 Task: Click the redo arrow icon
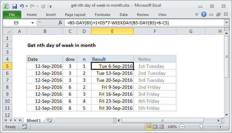[x=32, y=6]
